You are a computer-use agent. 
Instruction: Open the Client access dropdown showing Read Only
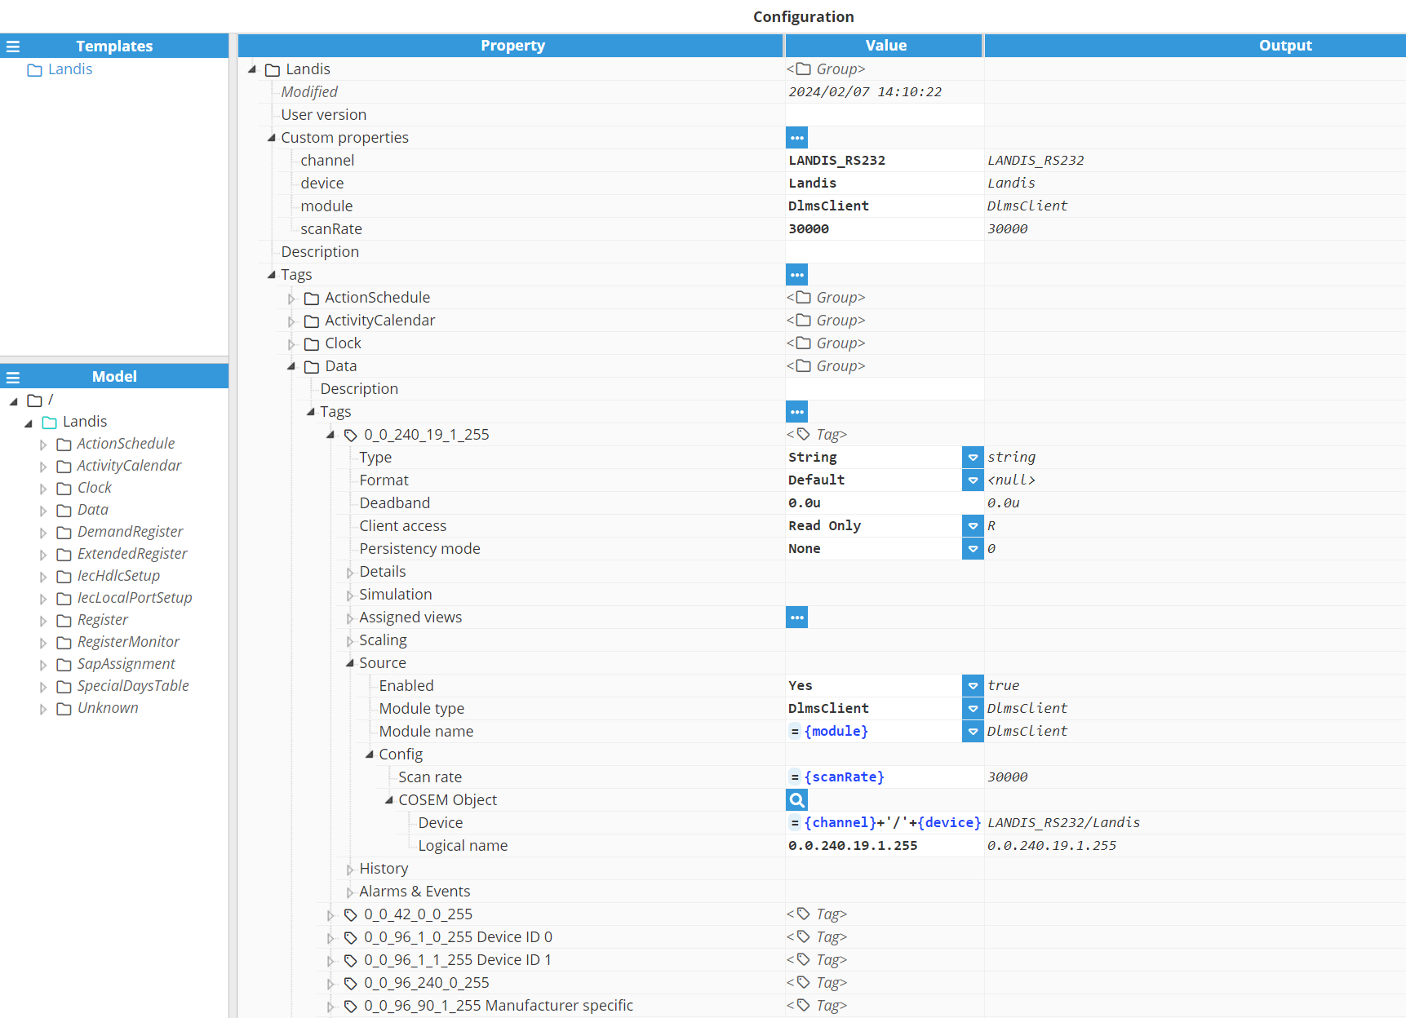[x=973, y=526]
